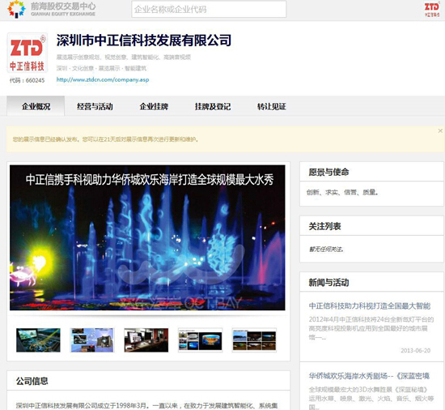This screenshot has height=410, width=445.
Task: Open the 转让见证 tab
Action: [x=272, y=106]
